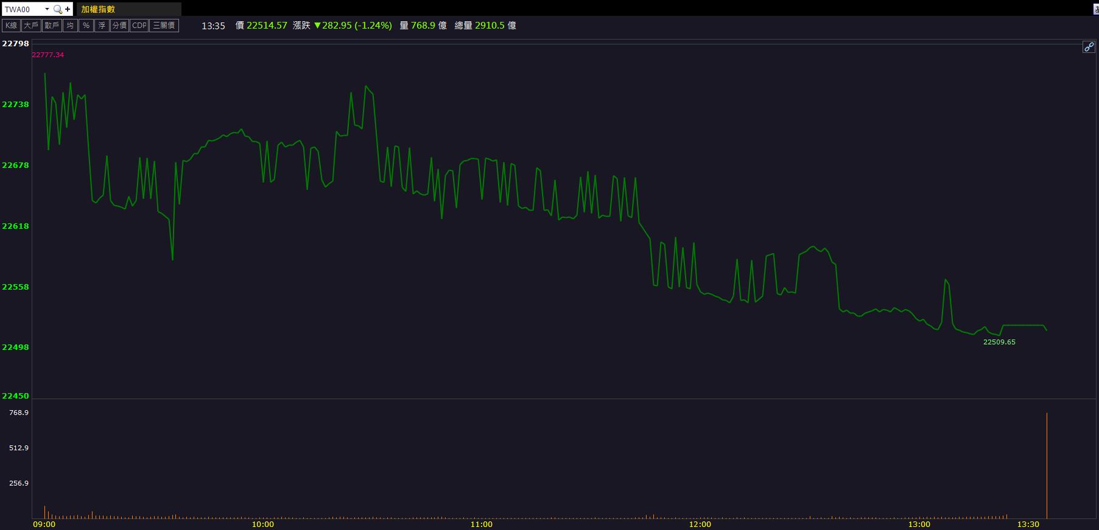Image resolution: width=1099 pixels, height=530 pixels.
Task: Click the chain link icon on chart
Action: point(1089,47)
